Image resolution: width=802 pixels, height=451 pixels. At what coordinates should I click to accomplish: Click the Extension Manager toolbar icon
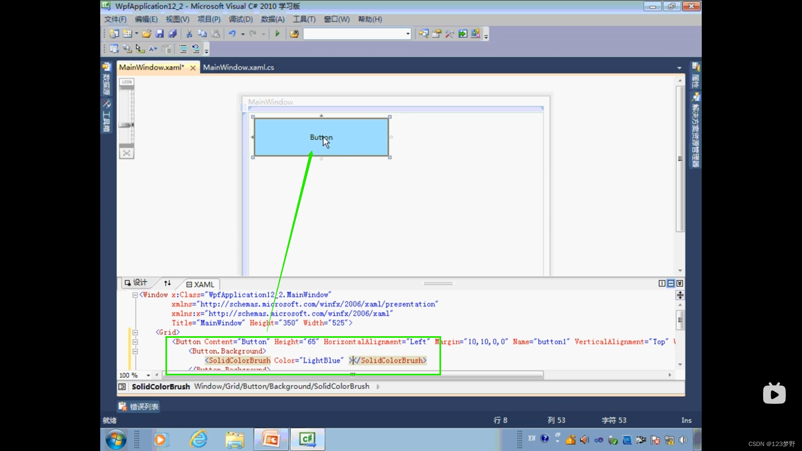click(x=476, y=34)
